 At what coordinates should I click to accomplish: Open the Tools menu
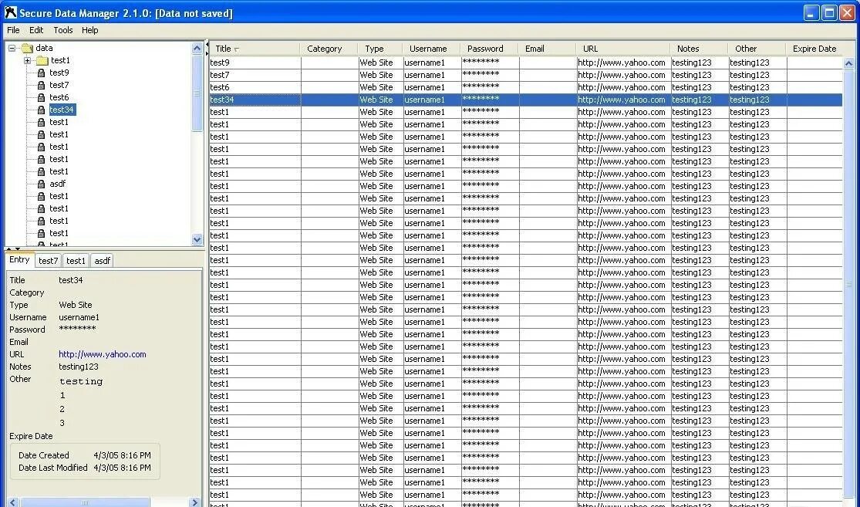click(62, 30)
